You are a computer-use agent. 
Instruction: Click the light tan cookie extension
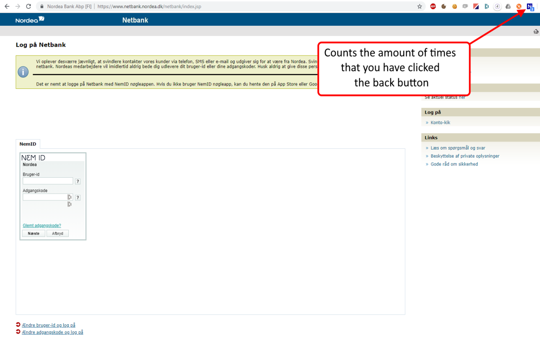pyautogui.click(x=454, y=6)
